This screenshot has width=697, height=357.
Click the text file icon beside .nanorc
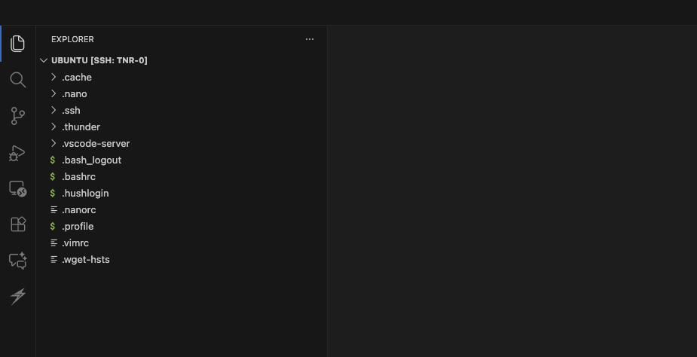53,210
